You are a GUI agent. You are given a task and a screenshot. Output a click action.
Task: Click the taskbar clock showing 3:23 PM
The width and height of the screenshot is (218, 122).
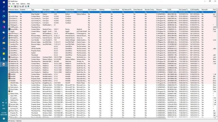(x=4, y=114)
